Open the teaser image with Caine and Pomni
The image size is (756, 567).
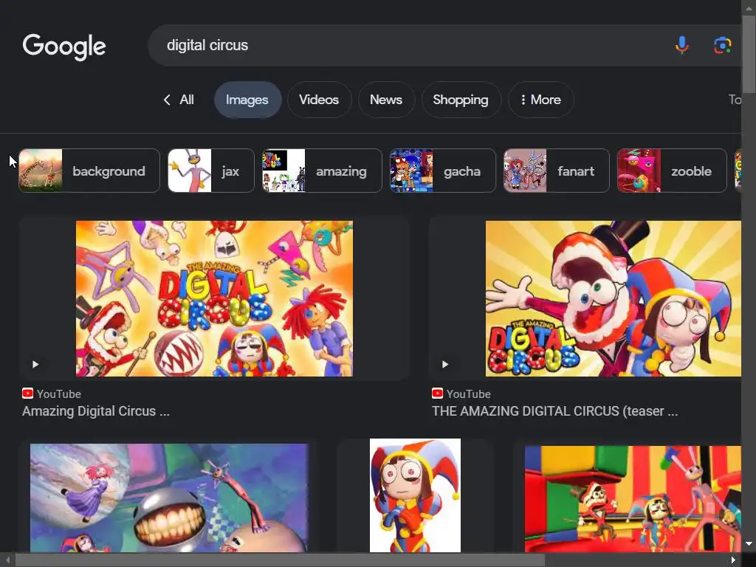pos(614,298)
